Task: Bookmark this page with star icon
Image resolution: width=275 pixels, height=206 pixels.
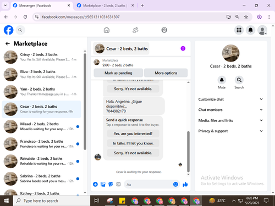Action: click(x=246, y=17)
